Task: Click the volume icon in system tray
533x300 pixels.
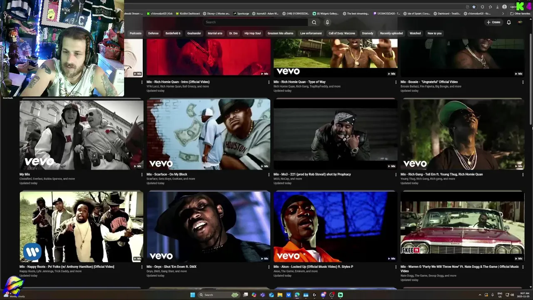Action: point(512,295)
